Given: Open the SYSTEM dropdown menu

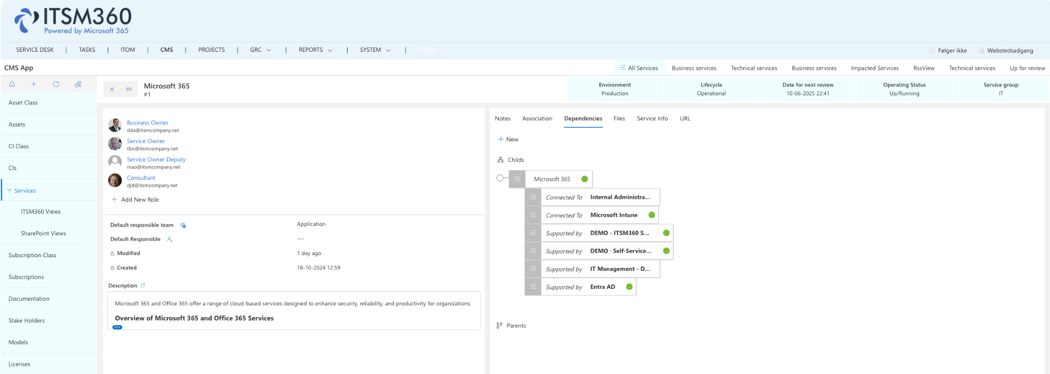Looking at the screenshot, I should click(375, 50).
